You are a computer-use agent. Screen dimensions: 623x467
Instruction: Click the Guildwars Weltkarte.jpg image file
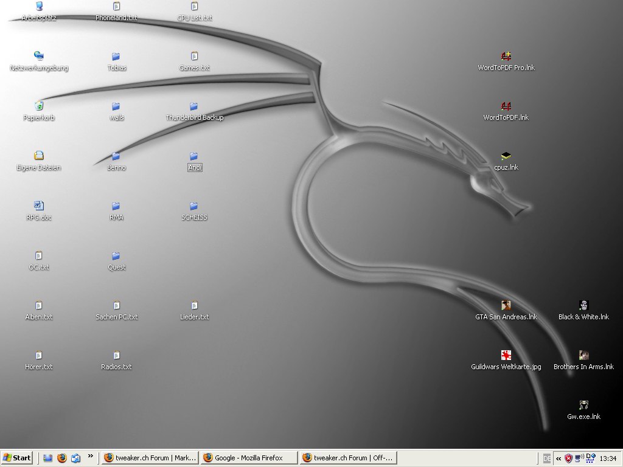tap(506, 355)
